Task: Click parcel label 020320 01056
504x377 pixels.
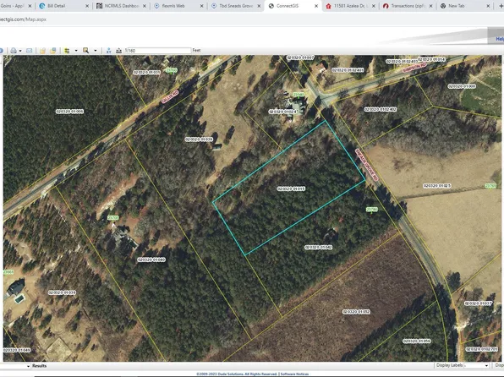Action: (417, 341)
